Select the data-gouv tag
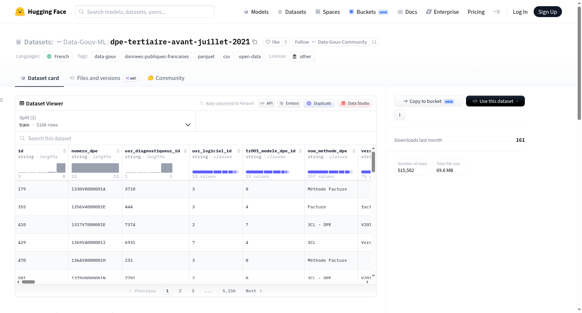This screenshot has width=582, height=313. (x=105, y=56)
